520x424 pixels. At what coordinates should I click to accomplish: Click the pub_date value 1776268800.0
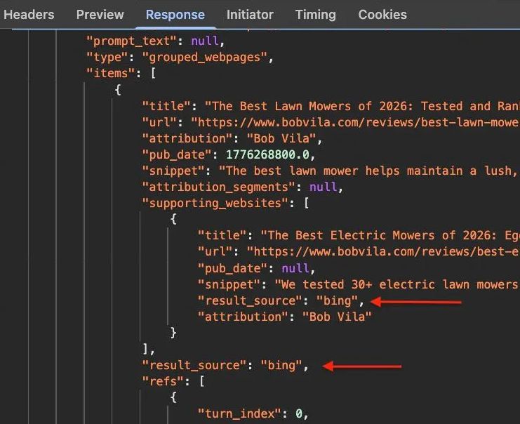[267, 154]
